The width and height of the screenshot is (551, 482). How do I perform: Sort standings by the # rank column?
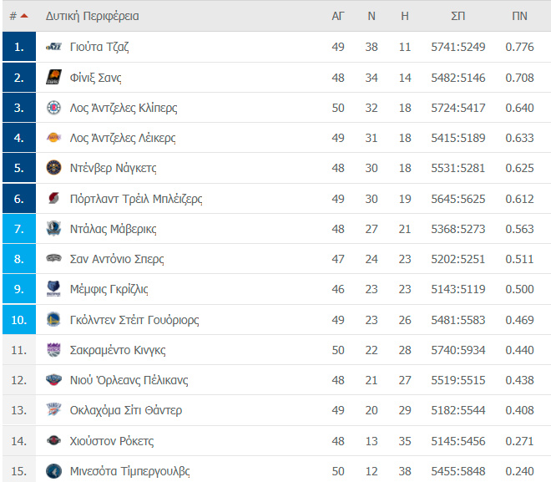point(18,16)
